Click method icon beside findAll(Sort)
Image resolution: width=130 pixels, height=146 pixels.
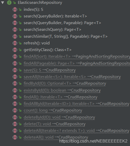(15, 56)
